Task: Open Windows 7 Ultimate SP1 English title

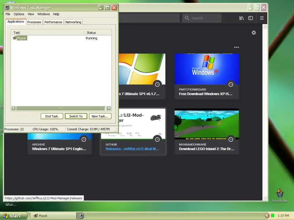Action: pyautogui.click(x=59, y=149)
